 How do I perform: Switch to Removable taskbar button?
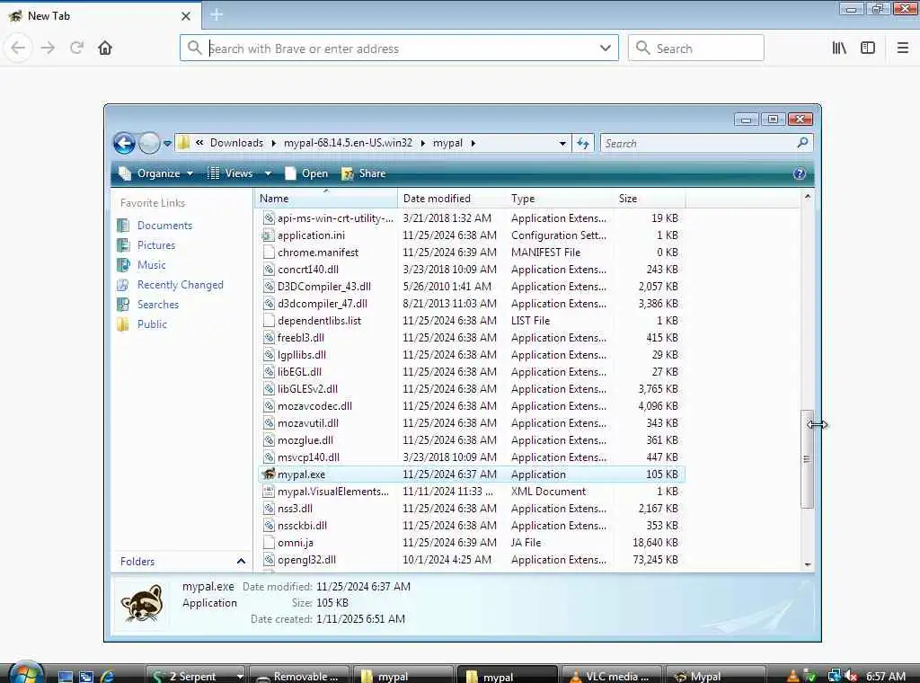[299, 676]
